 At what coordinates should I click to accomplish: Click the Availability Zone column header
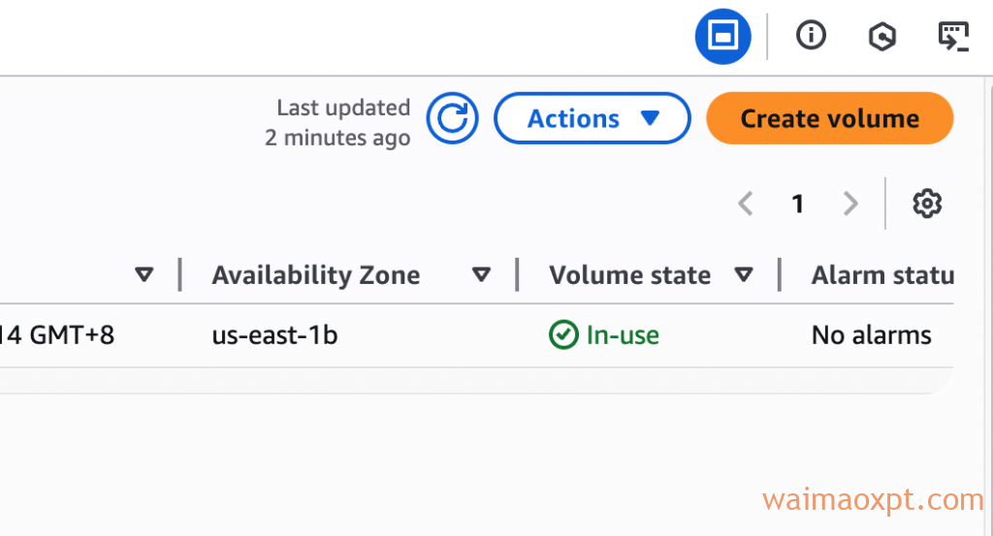[316, 275]
